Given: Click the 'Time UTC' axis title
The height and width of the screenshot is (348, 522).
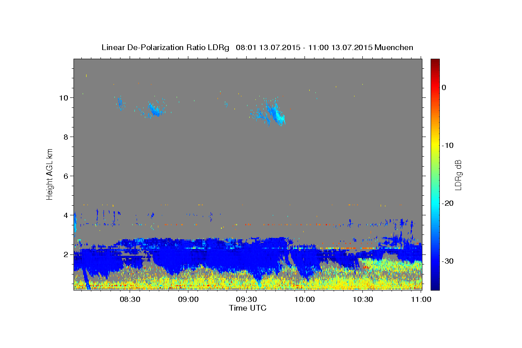Looking at the screenshot, I should click(248, 308).
